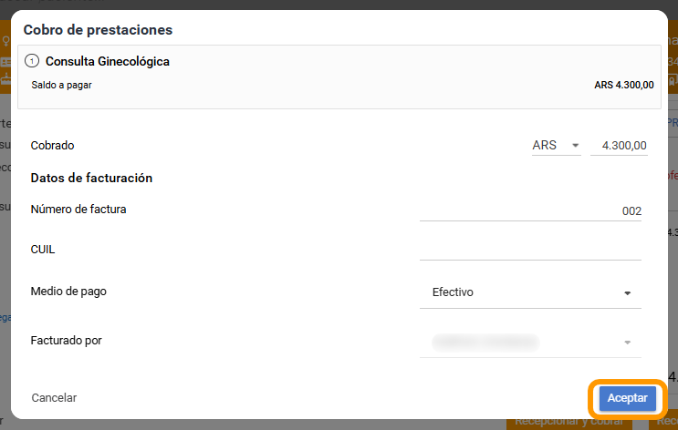The image size is (678, 430).
Task: Click the ARS currency text
Action: point(544,145)
